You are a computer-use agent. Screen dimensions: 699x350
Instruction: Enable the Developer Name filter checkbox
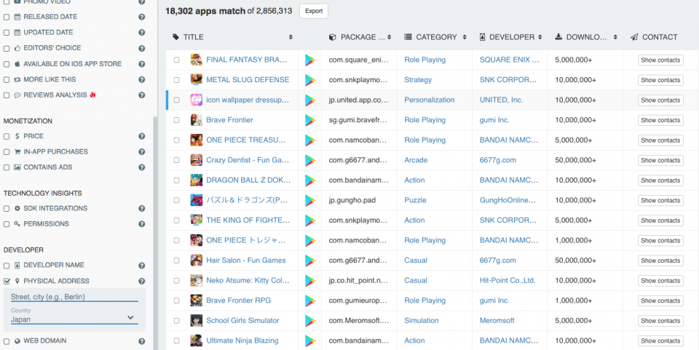click(x=7, y=266)
